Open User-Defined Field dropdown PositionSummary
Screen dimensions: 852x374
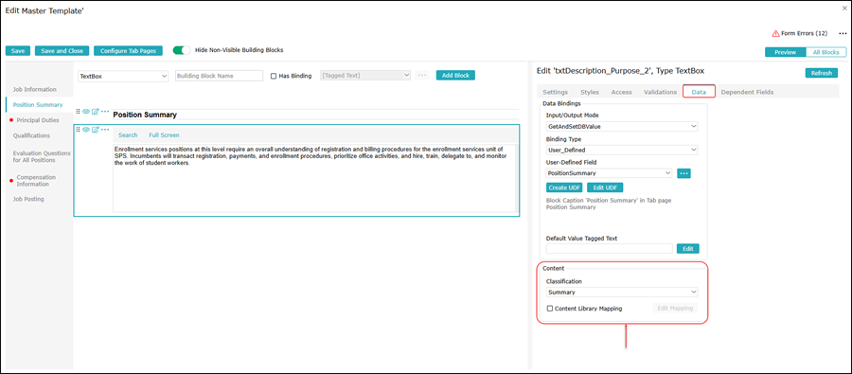(610, 173)
